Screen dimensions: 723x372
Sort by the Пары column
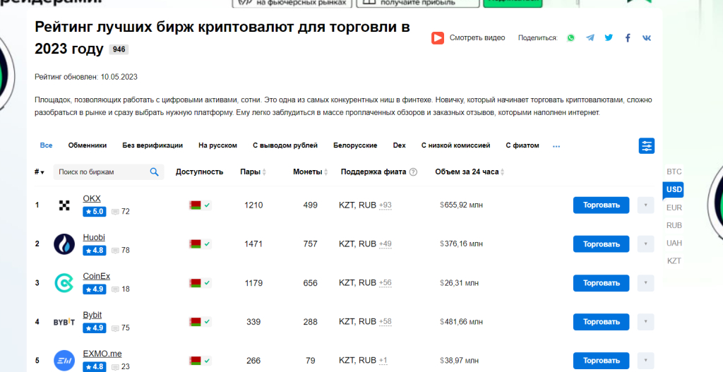(x=253, y=172)
